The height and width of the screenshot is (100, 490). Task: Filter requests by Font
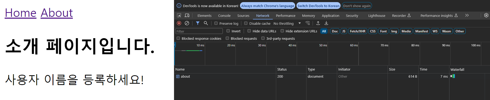coord(383,31)
